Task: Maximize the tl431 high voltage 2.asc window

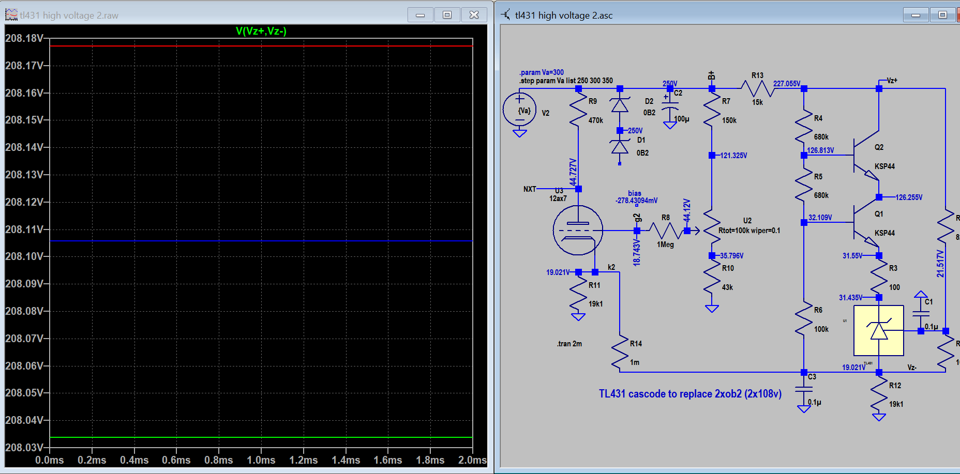Action: click(943, 15)
